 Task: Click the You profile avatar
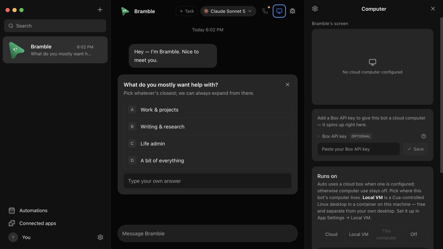(x=13, y=237)
